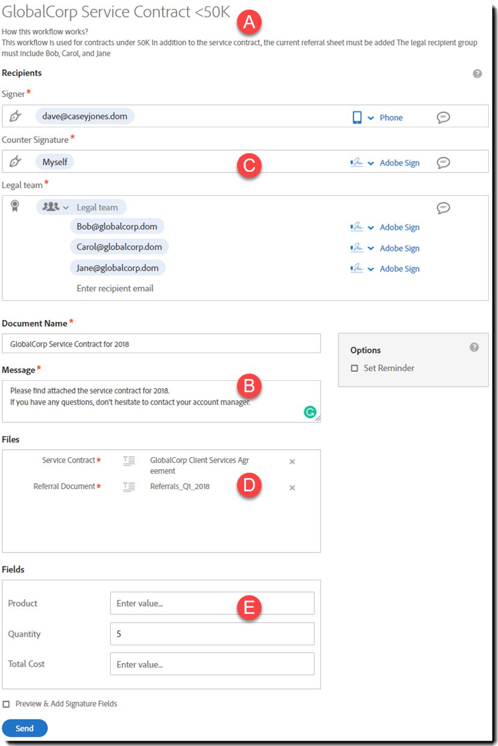Screen dimensions: 498x746
Task: Open Phone authentication dropdown for Signer
Action: click(x=371, y=118)
